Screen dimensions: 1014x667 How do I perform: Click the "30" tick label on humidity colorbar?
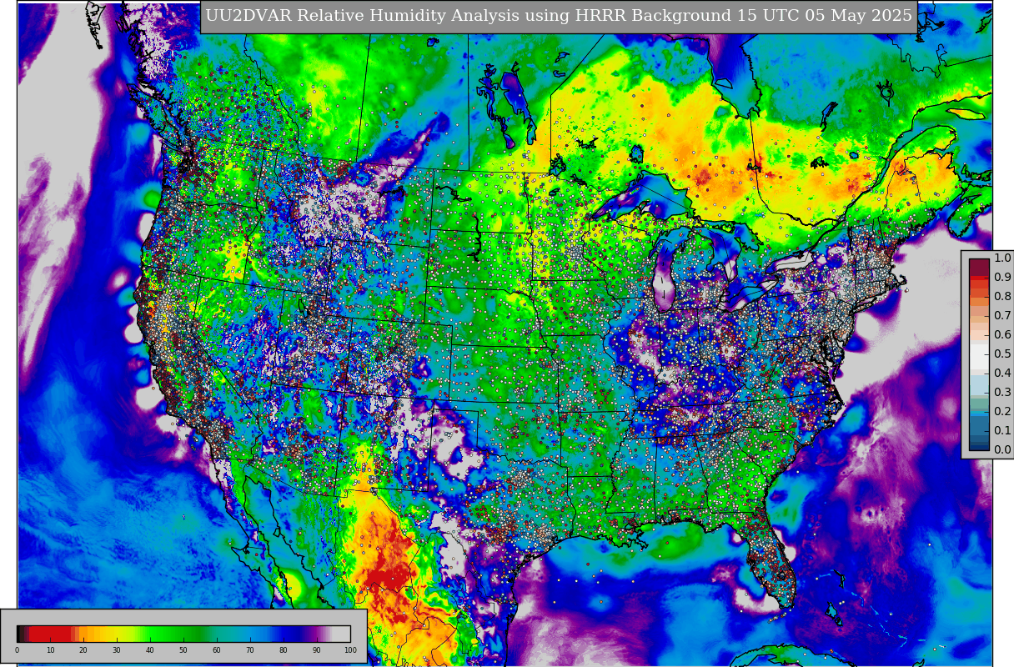tap(117, 650)
